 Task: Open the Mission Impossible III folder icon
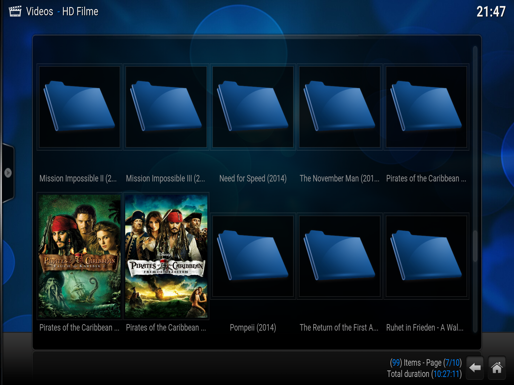[166, 107]
